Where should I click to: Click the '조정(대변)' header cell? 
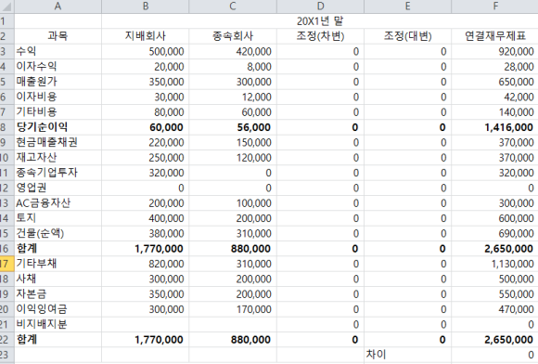pyautogui.click(x=407, y=36)
